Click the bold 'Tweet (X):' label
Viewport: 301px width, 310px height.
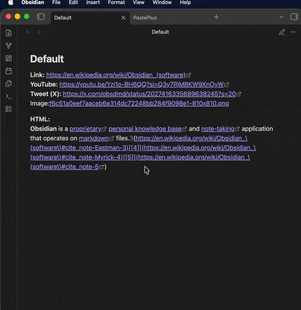click(x=46, y=94)
